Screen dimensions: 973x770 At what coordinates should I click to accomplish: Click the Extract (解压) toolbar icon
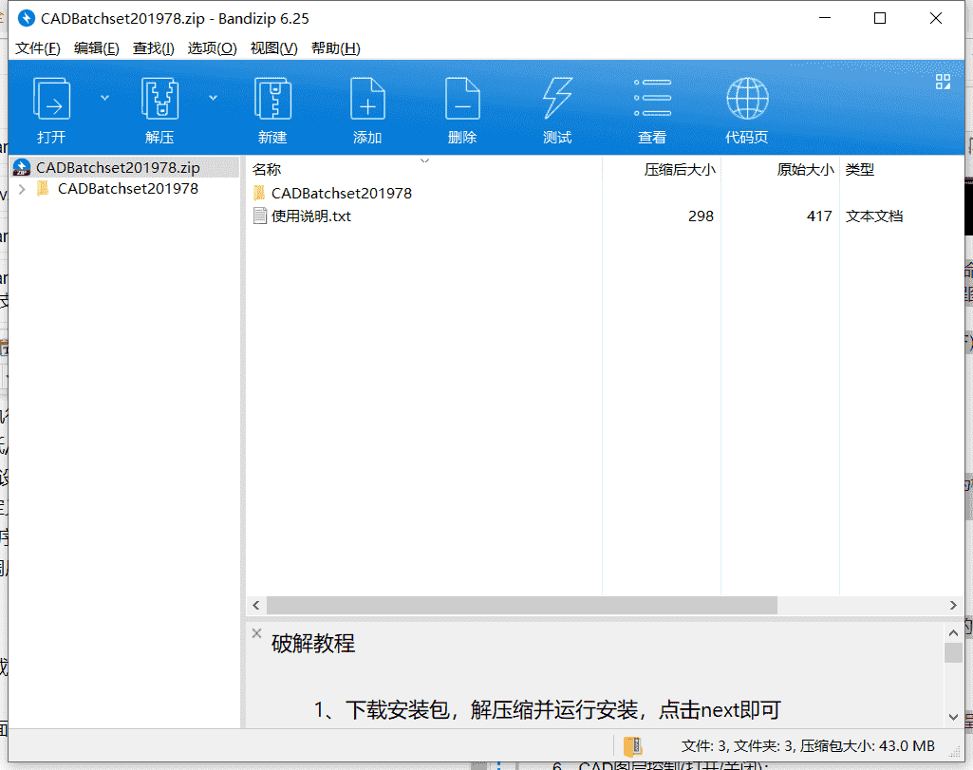click(159, 99)
